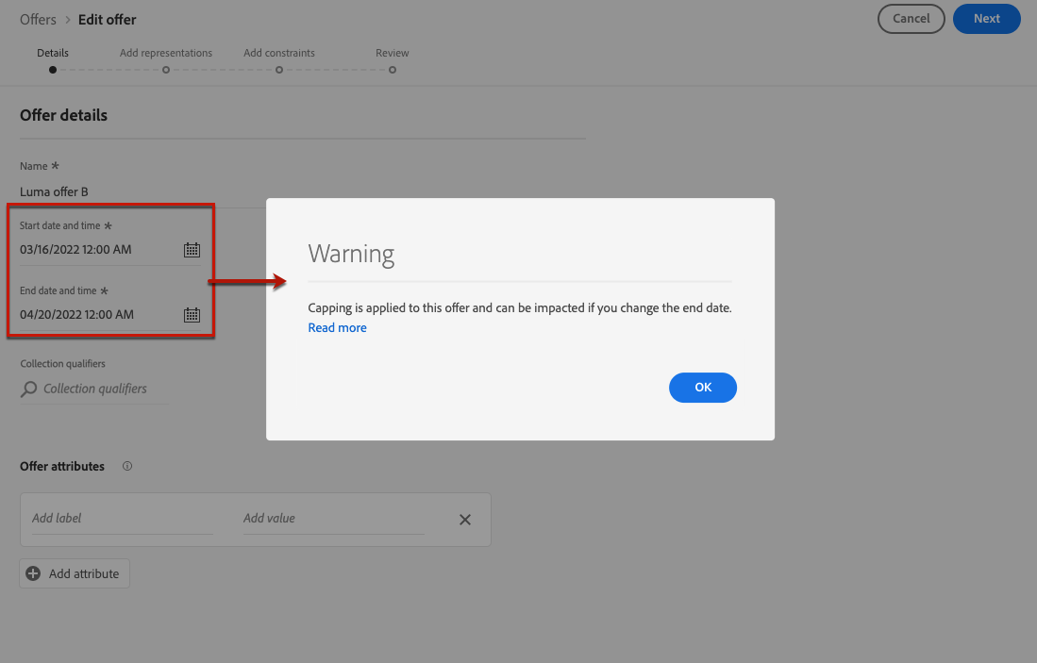1037x663 pixels.
Task: Click the Offer attributes info icon
Action: pyautogui.click(x=127, y=466)
